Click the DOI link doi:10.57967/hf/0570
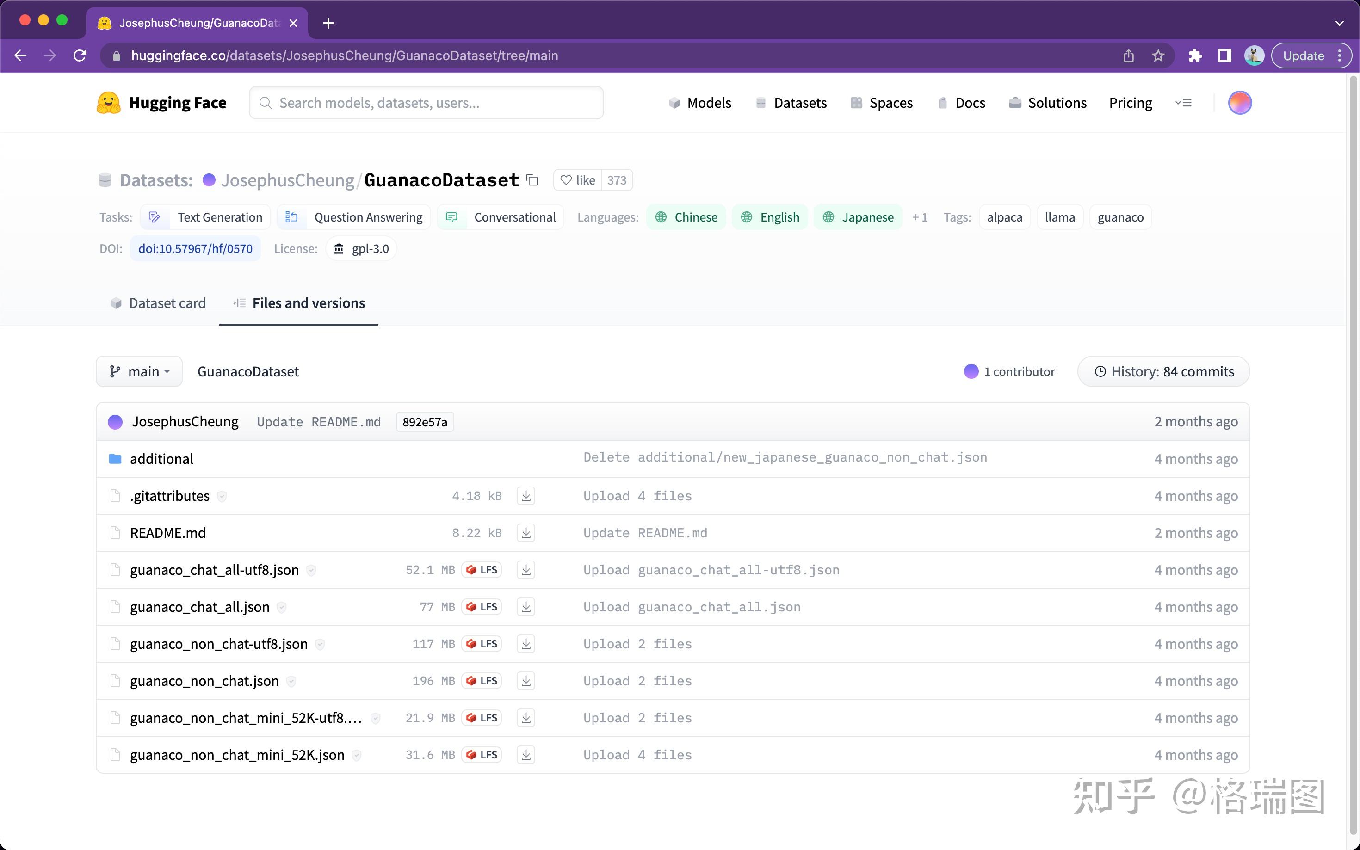 (x=196, y=248)
